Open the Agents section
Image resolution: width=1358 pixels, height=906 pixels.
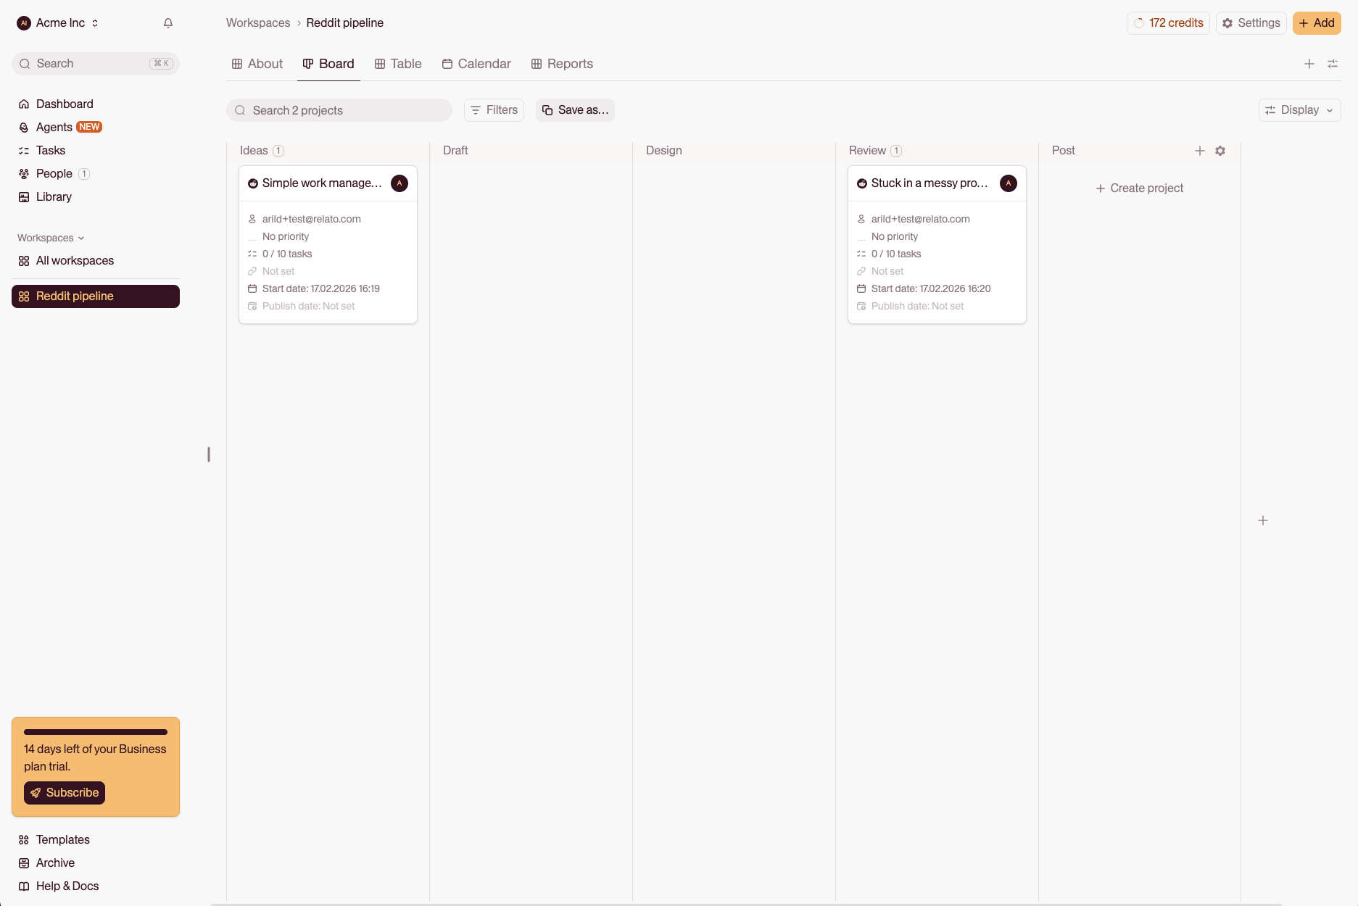tap(54, 127)
